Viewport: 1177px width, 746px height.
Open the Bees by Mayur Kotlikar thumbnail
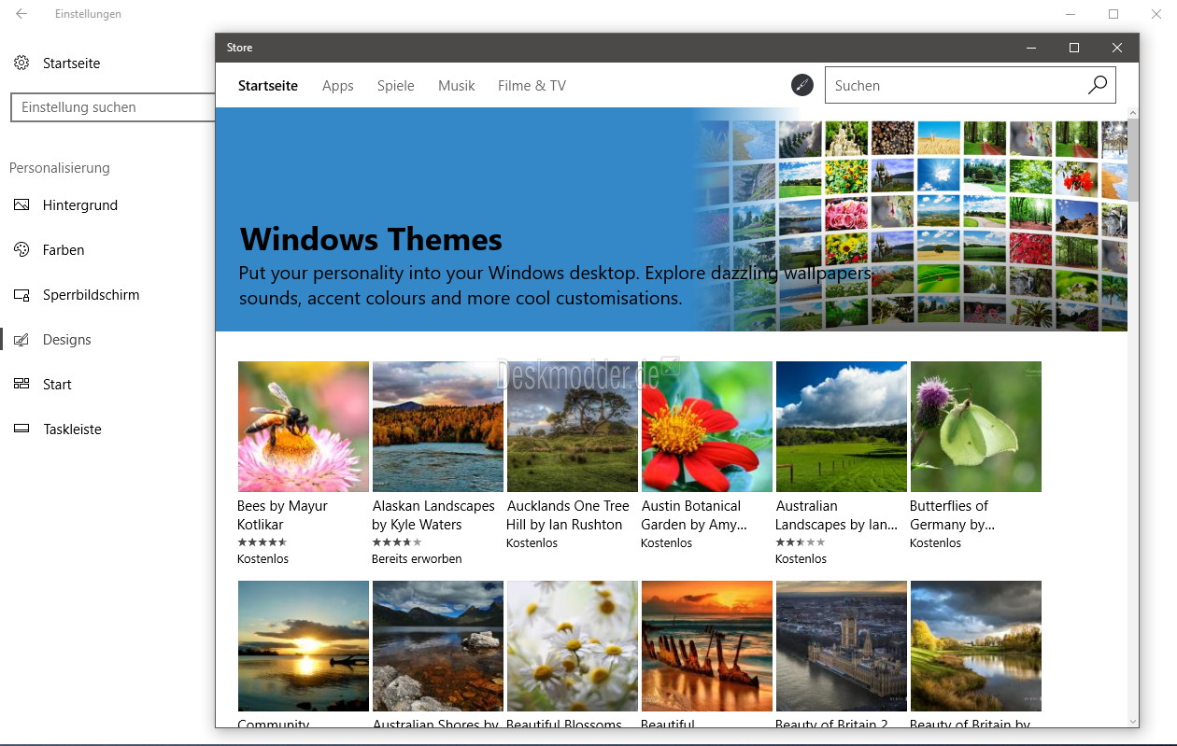[x=304, y=427]
